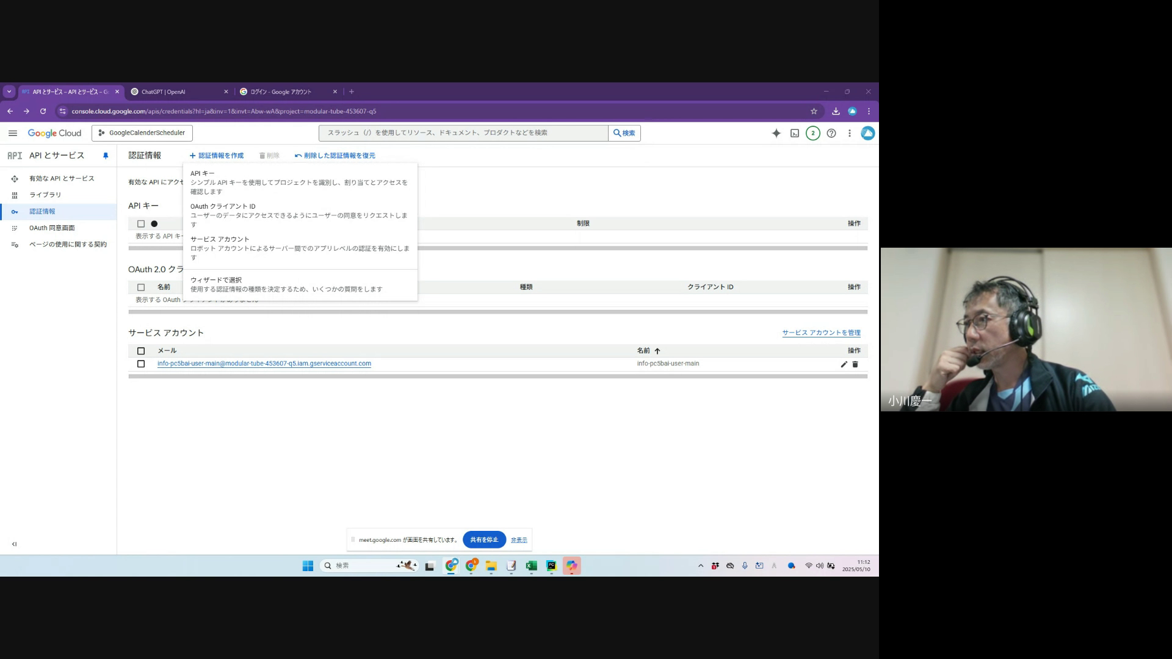1172x659 pixels.
Task: Edit the info-pc5bai-user-main service account pencil icon
Action: coord(844,364)
